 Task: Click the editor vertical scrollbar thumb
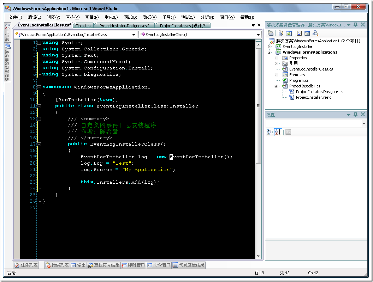[258, 106]
